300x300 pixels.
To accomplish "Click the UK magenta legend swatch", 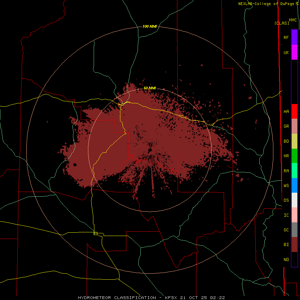I will [x=294, y=52].
